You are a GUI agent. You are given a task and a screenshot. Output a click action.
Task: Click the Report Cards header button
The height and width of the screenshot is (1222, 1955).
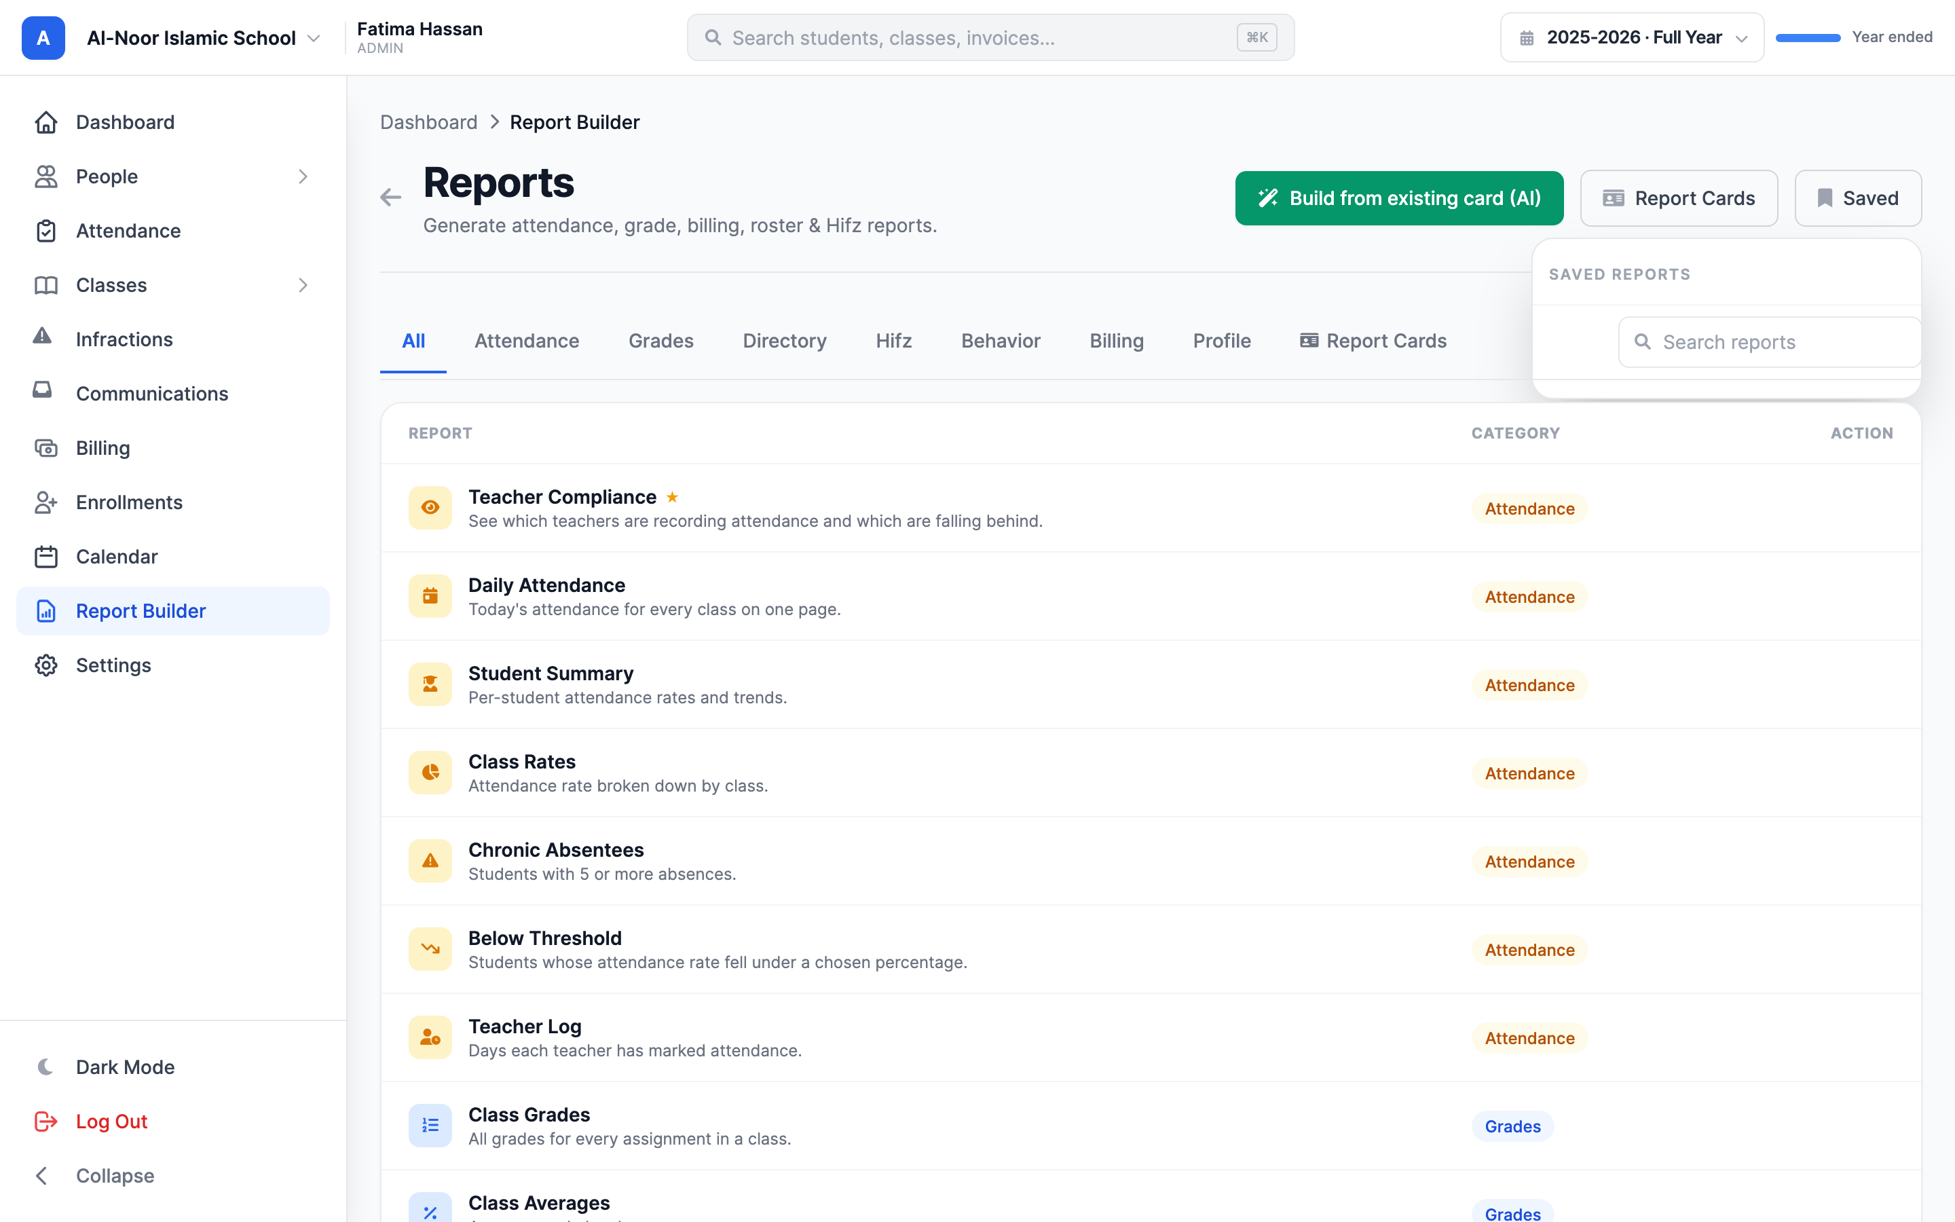(1679, 198)
